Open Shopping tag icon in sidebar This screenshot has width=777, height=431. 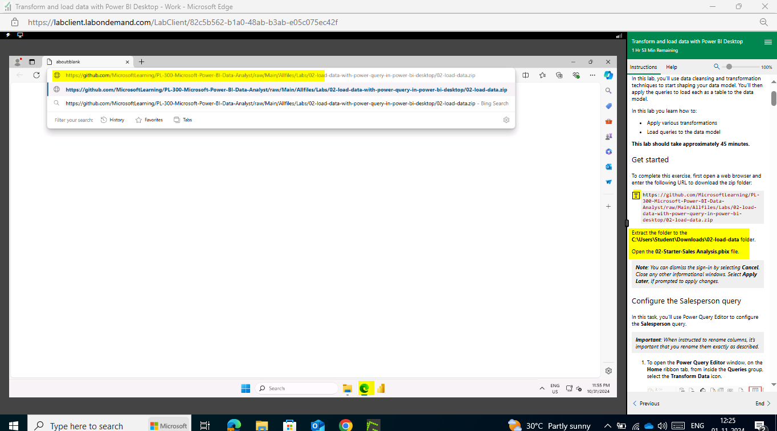click(x=608, y=106)
